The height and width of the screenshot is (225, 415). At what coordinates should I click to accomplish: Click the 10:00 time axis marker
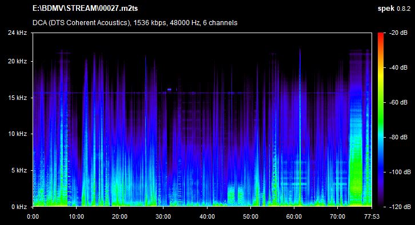tap(76, 217)
